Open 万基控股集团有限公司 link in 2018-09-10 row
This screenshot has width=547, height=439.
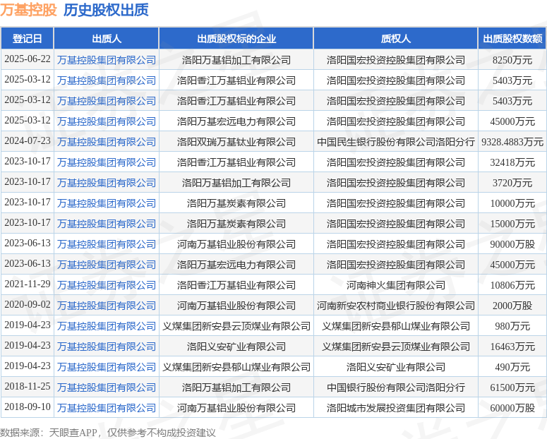(x=107, y=408)
